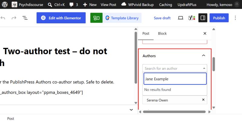Open the Caching menu
Image resolution: width=242 pixels, height=123 pixels.
(165, 5)
